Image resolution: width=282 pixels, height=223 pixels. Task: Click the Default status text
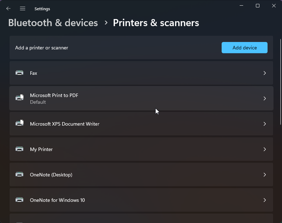38,102
